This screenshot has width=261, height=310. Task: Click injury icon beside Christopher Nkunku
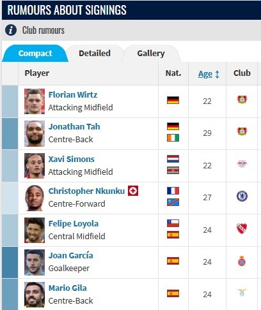(x=133, y=191)
